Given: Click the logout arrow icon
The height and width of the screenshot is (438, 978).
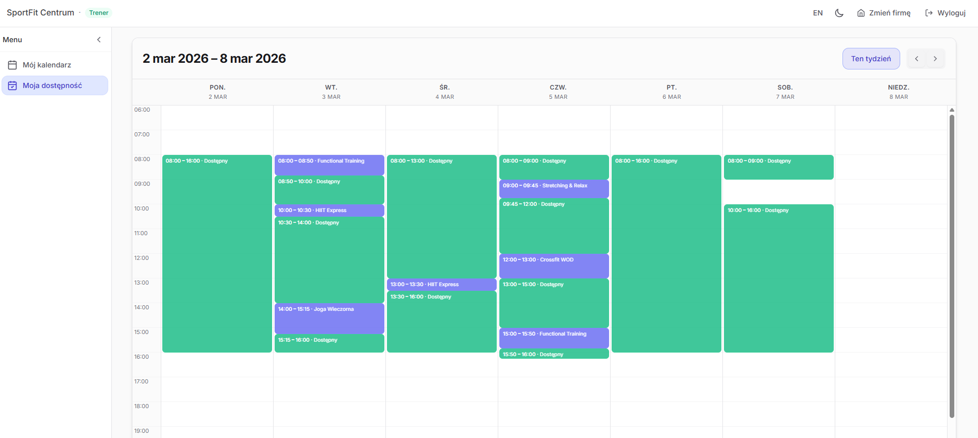Looking at the screenshot, I should coord(929,13).
